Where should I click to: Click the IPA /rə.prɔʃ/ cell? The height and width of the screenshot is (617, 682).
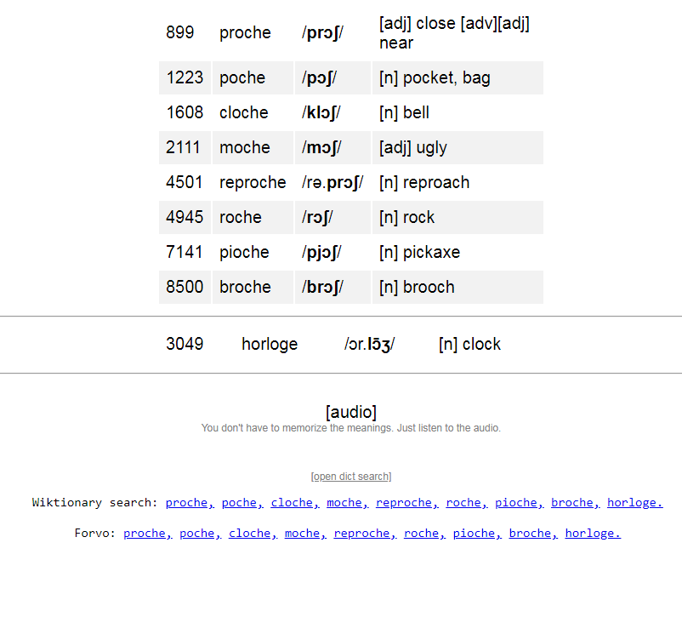click(x=332, y=182)
